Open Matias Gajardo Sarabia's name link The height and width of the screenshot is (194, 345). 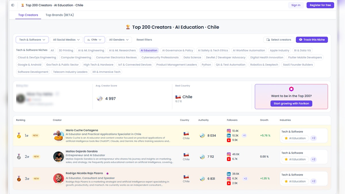pyautogui.click(x=82, y=151)
